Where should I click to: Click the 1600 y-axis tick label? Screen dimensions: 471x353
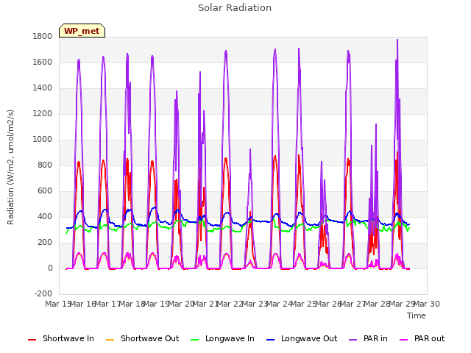tap(43, 62)
